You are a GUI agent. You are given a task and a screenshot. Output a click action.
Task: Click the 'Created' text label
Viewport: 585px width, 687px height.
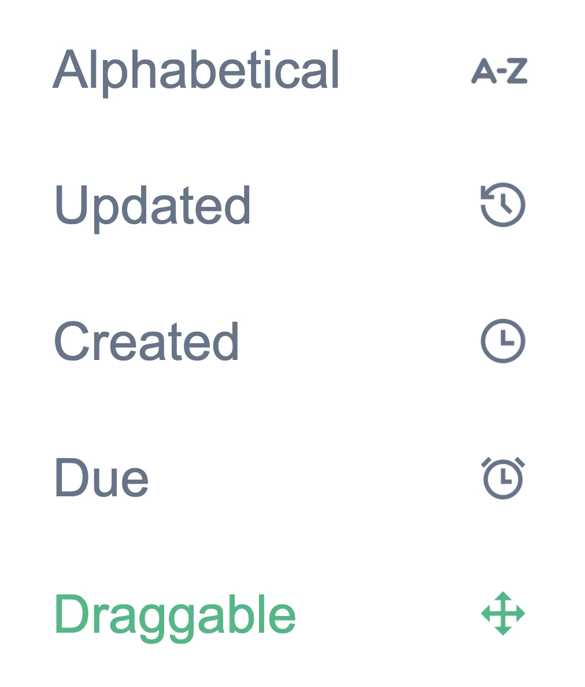147,341
